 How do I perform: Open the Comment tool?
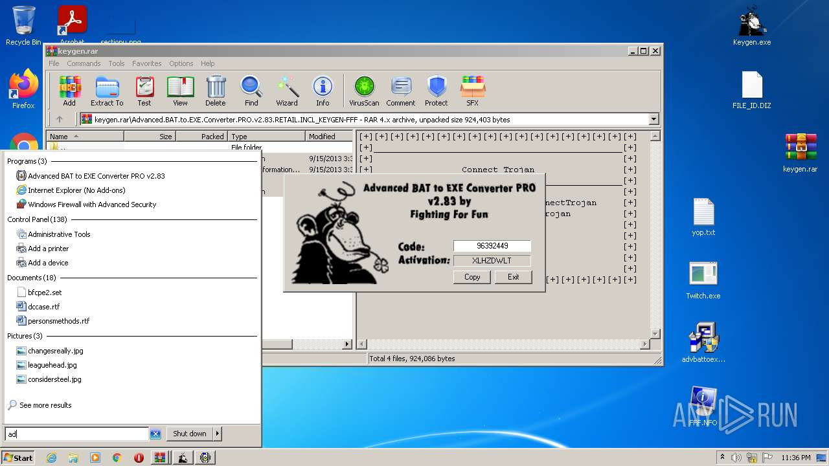point(401,91)
